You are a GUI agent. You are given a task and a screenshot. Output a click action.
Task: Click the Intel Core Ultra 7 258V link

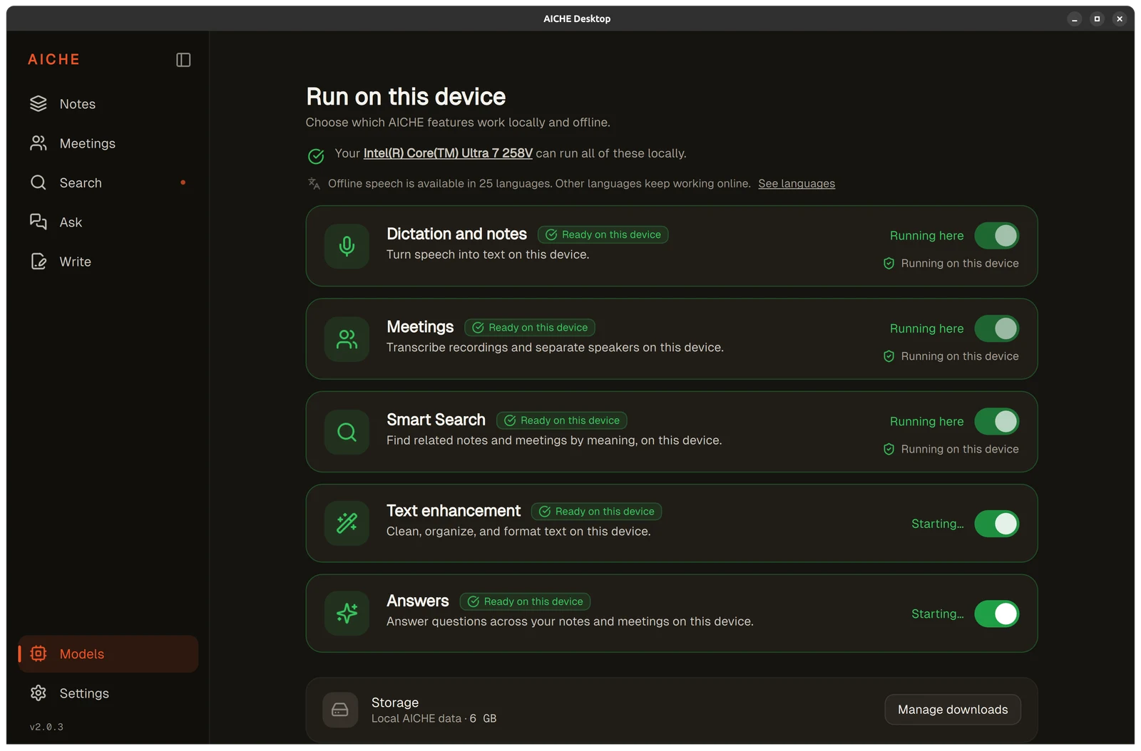[448, 153]
